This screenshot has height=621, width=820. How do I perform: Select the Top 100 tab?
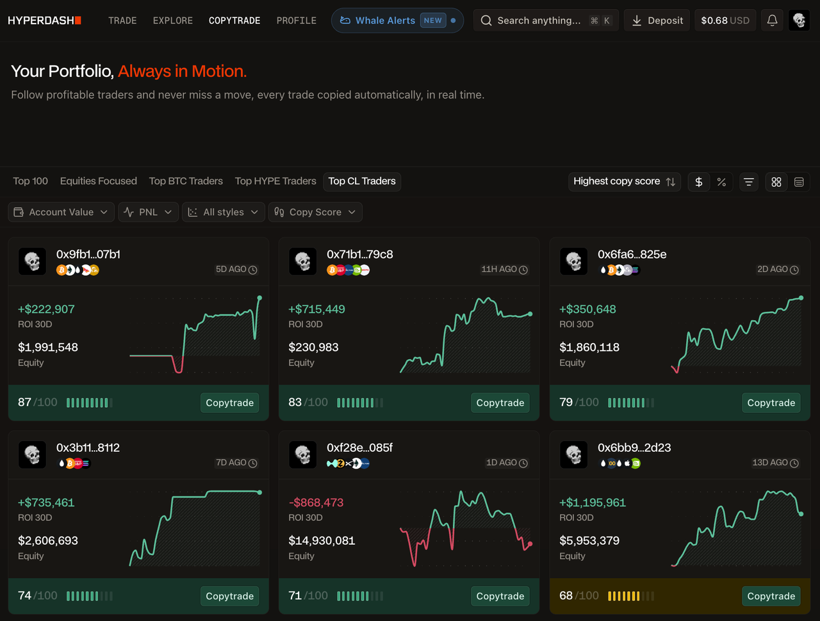click(x=31, y=181)
